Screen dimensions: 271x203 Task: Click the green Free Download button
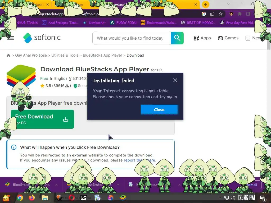42,119
